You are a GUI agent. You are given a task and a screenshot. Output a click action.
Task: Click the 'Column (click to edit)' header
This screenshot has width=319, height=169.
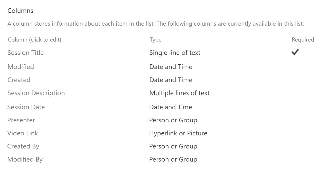[x=34, y=40]
